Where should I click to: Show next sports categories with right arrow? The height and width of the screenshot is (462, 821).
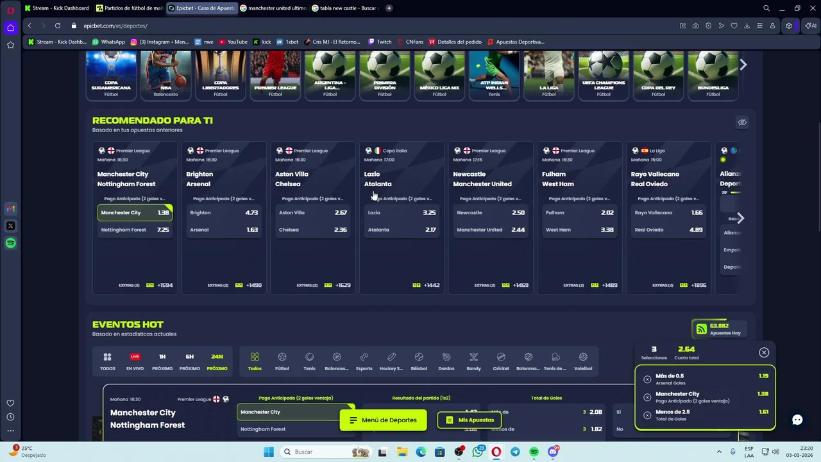coord(743,65)
